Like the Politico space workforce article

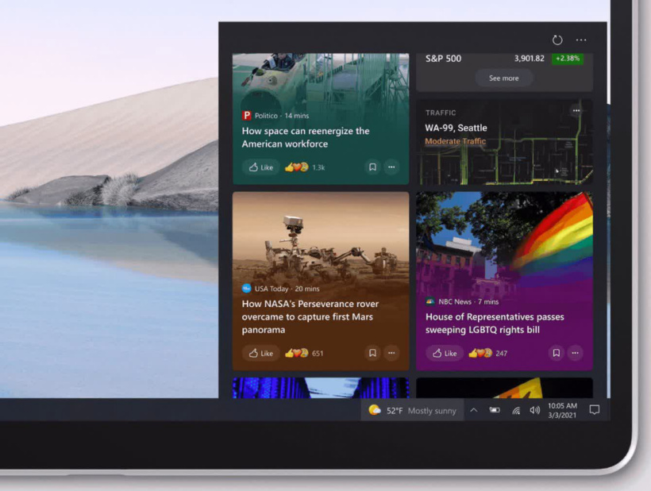(260, 167)
